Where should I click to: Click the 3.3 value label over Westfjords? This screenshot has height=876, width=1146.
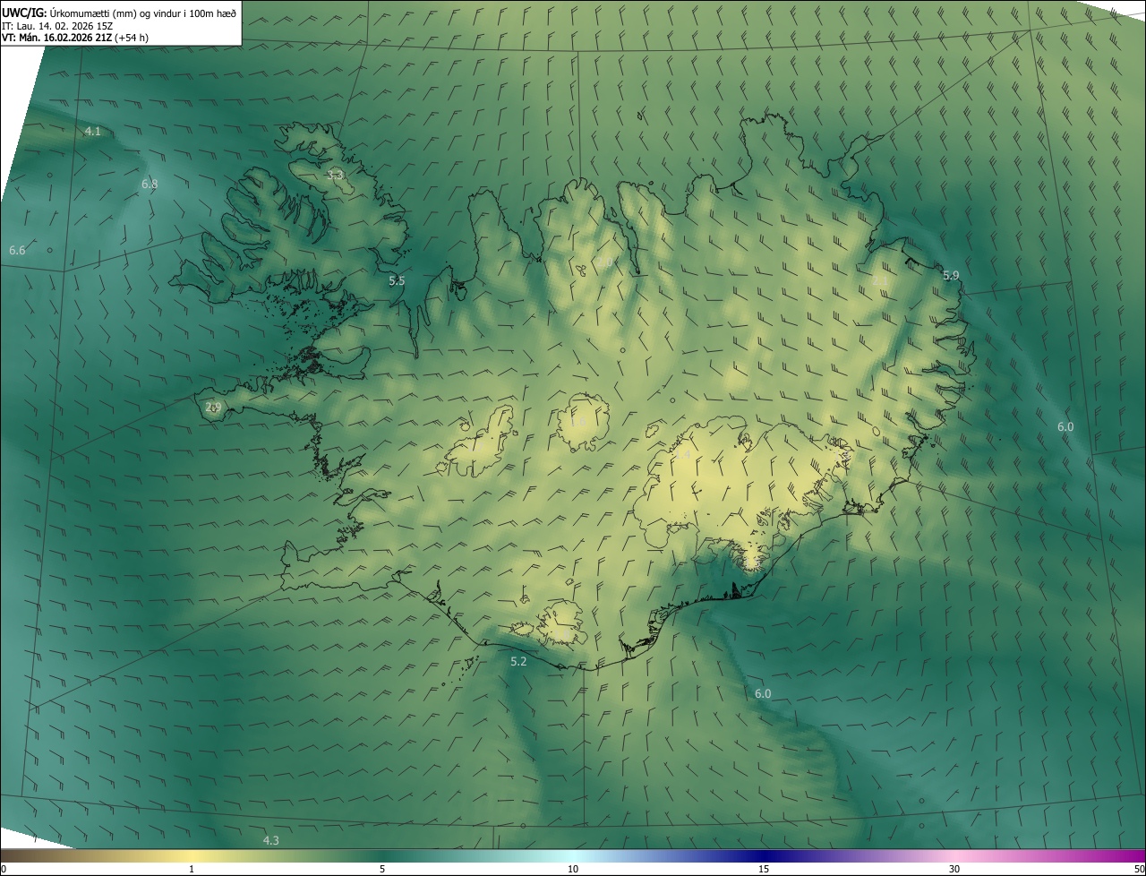[x=335, y=176]
